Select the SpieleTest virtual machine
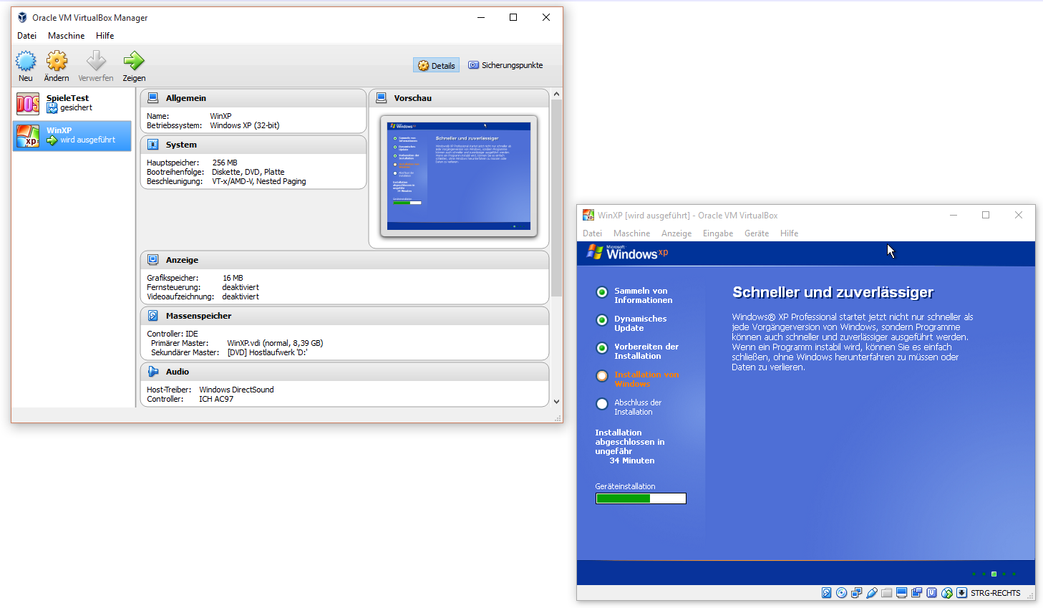This screenshot has width=1043, height=608. point(72,103)
